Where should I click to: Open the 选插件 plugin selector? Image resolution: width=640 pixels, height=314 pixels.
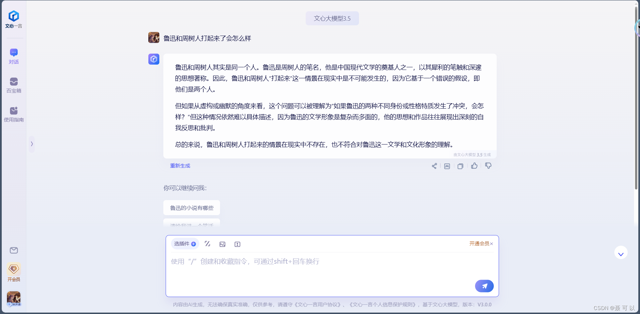coord(185,244)
